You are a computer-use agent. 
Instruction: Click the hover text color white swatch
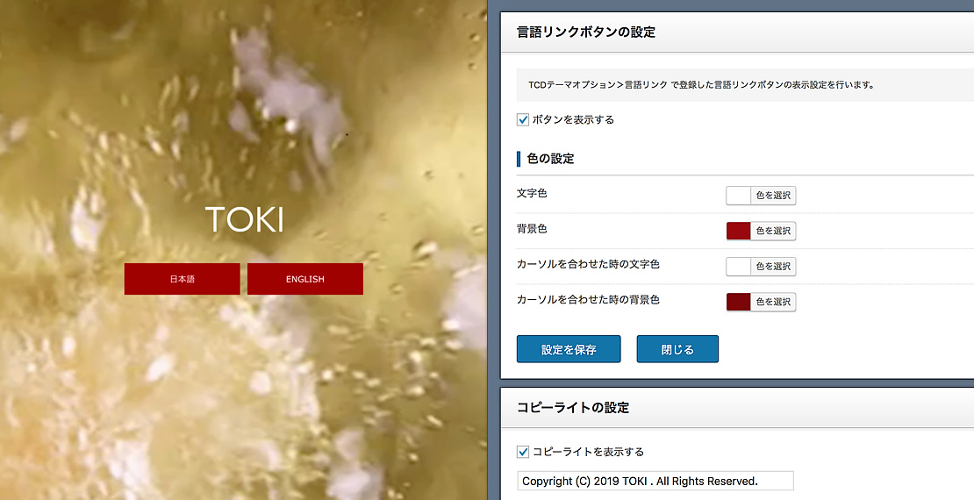[x=739, y=267]
